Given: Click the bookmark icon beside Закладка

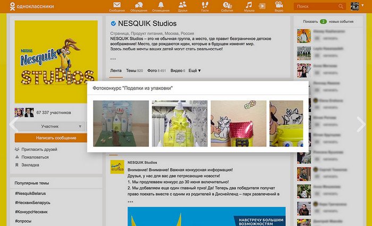Looking at the screenshot, I should [17, 165].
